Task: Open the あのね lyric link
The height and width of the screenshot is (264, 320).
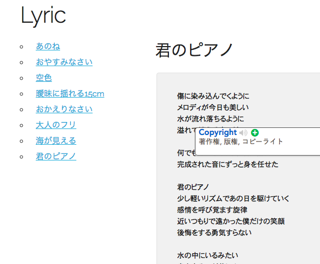Action: click(x=48, y=47)
